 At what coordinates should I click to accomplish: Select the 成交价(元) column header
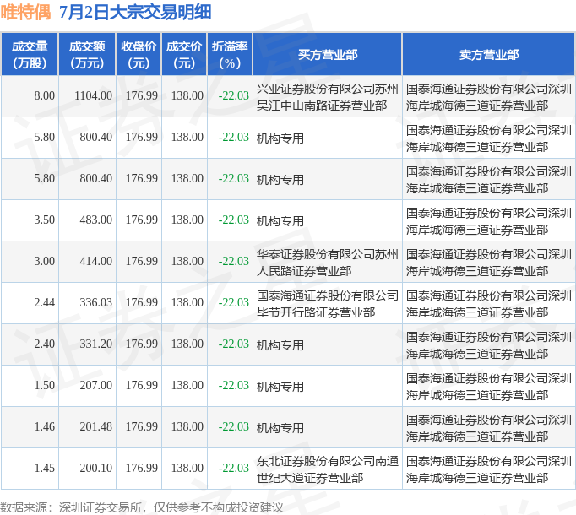pyautogui.click(x=184, y=54)
